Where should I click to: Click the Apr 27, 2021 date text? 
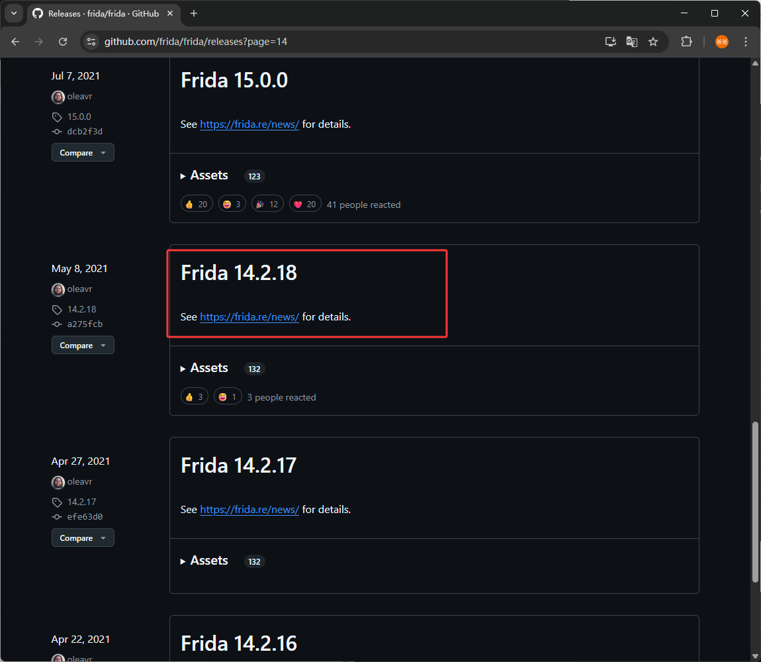81,461
